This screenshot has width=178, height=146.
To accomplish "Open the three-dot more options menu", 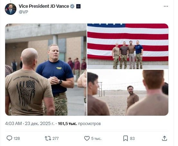I will point(166,6).
